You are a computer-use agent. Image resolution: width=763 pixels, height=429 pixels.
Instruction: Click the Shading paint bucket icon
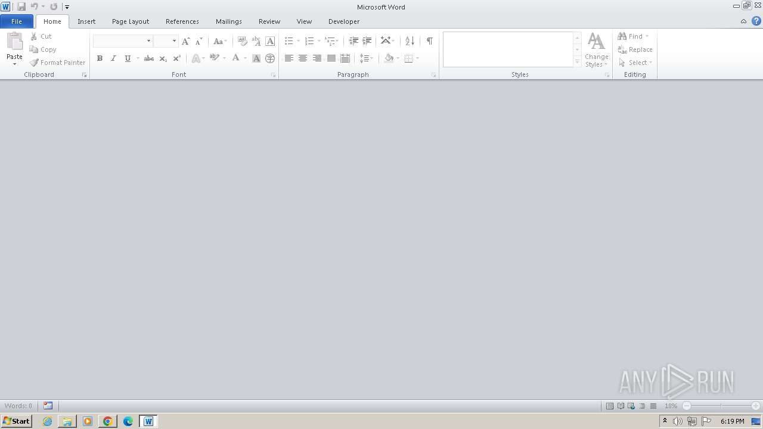389,58
